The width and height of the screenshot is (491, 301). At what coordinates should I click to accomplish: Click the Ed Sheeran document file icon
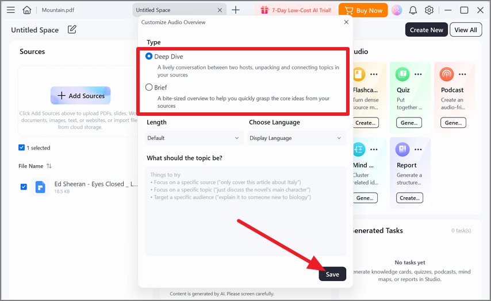[40, 187]
